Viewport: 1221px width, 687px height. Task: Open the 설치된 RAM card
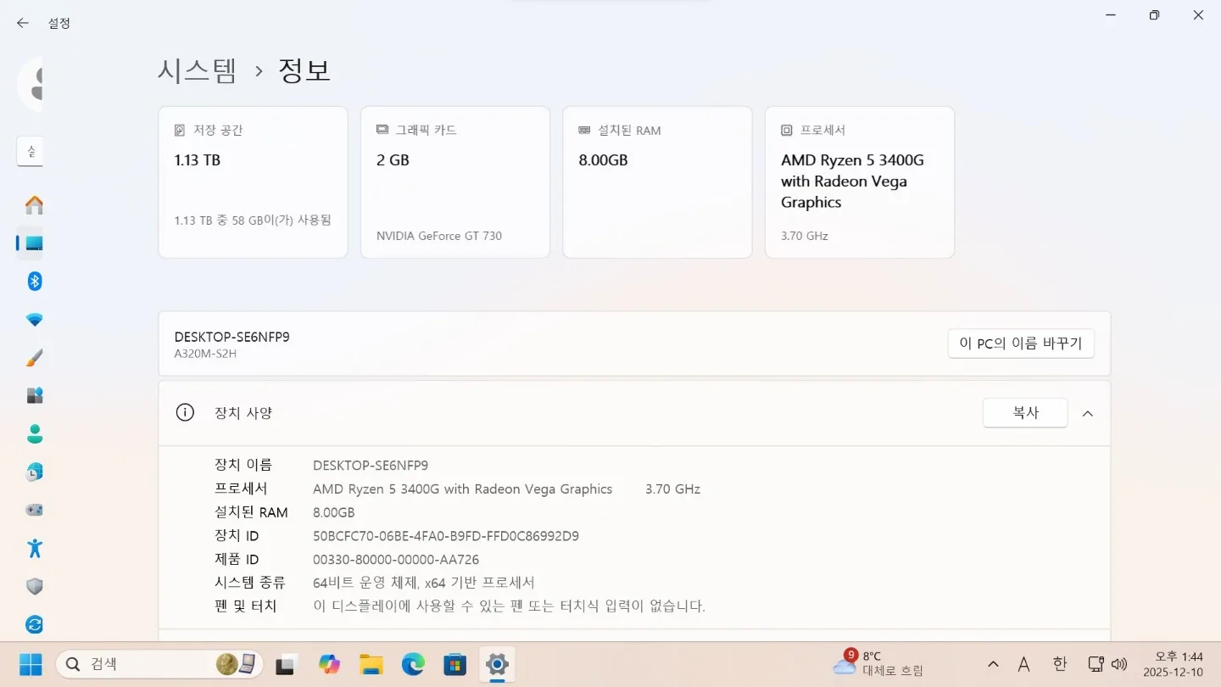pyautogui.click(x=657, y=182)
